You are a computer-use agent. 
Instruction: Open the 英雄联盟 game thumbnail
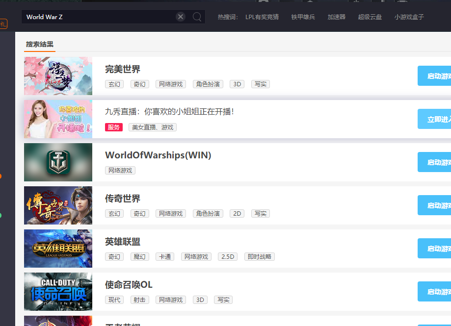pyautogui.click(x=58, y=249)
